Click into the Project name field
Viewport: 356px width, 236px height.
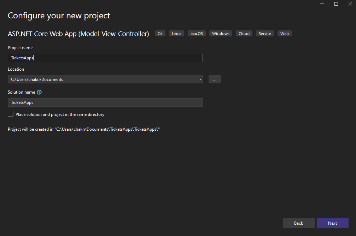(105, 58)
